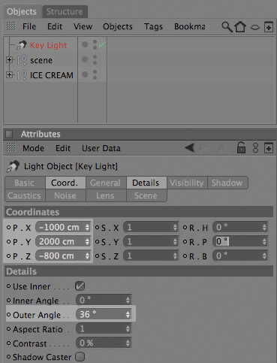Select the Shadow attribute tab
Screen dimensions: 277x363
(x=227, y=183)
